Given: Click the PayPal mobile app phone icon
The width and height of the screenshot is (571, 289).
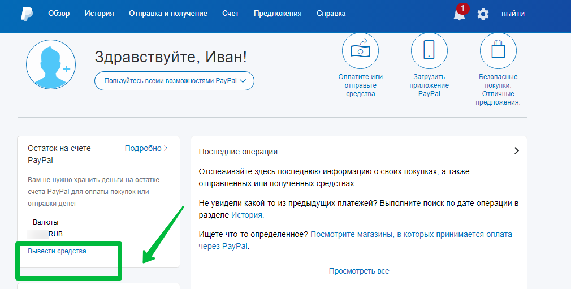Looking at the screenshot, I should tap(429, 51).
